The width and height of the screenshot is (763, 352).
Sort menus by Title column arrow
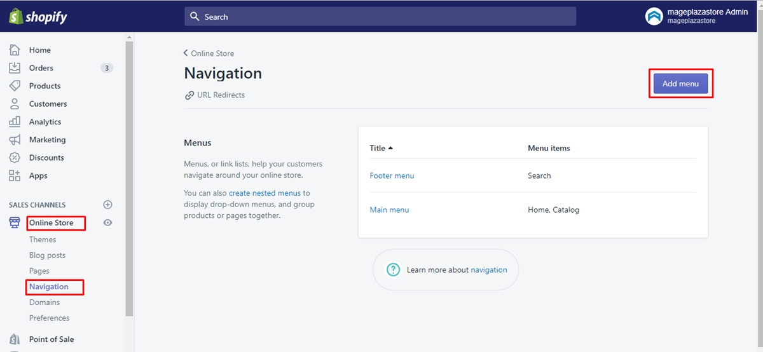[390, 148]
